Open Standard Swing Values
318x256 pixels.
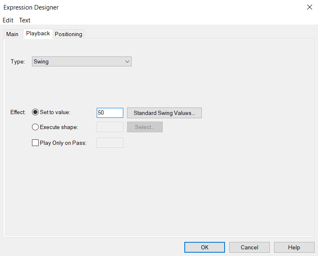164,113
